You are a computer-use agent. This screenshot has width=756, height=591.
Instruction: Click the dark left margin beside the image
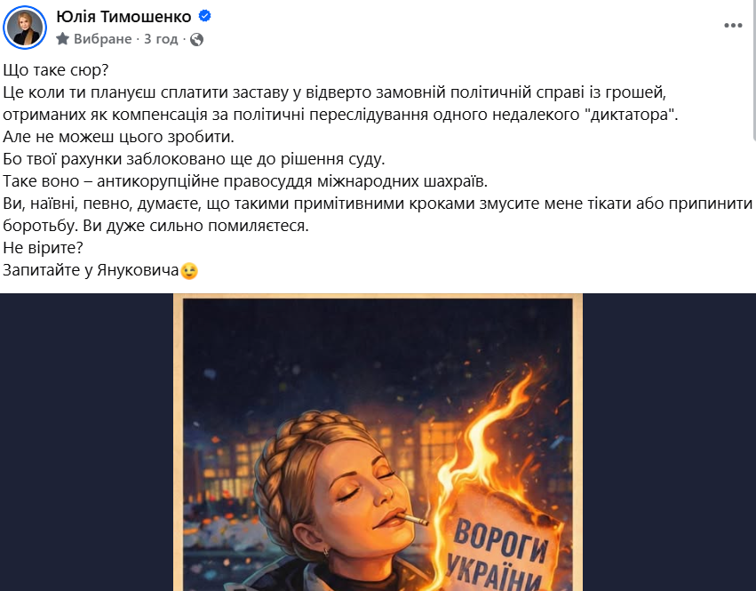point(87,443)
